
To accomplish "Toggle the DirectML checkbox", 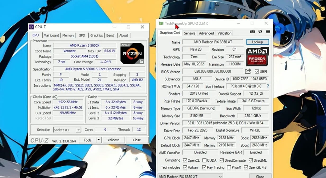I will click(251, 160).
